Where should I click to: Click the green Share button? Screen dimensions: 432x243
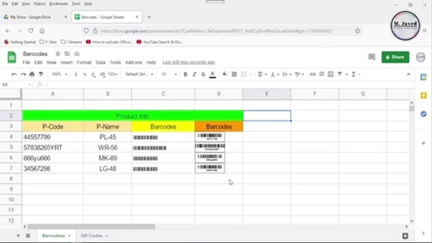tap(395, 57)
